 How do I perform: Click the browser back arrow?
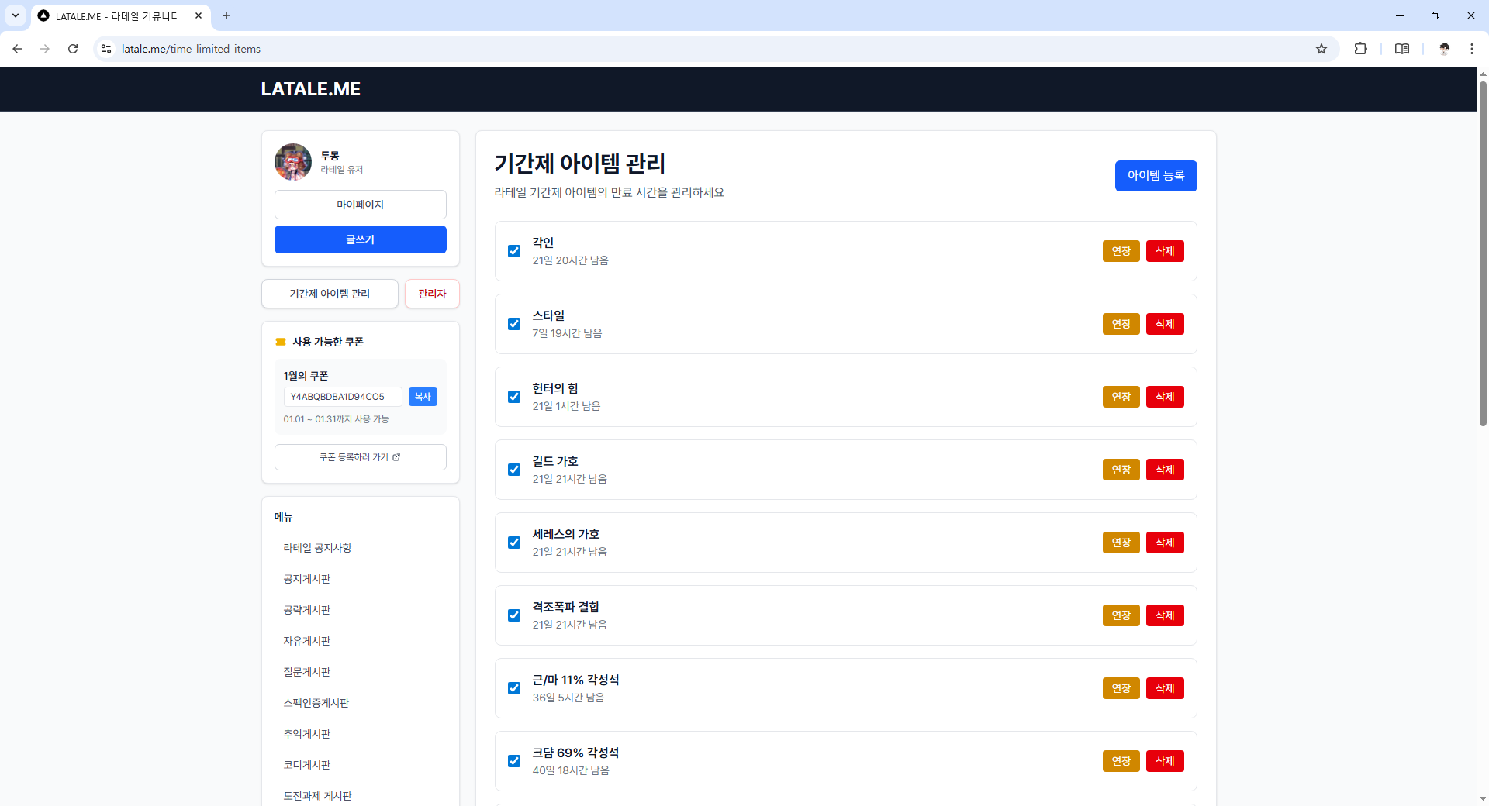(x=17, y=49)
